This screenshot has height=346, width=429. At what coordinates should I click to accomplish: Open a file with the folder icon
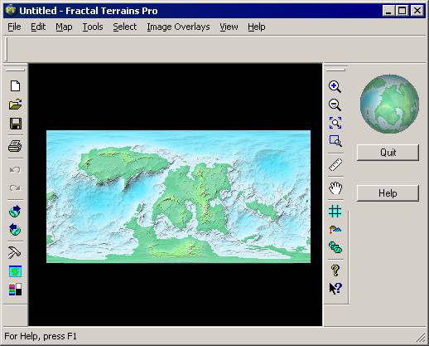pyautogui.click(x=15, y=105)
